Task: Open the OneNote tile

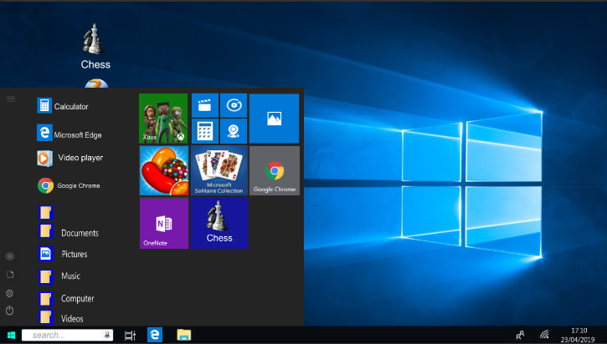Action: pos(163,223)
